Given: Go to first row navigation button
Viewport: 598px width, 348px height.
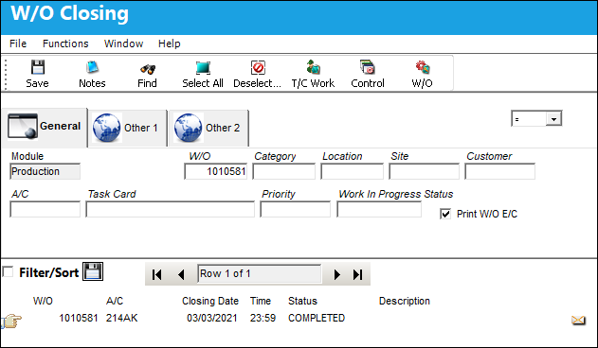Looking at the screenshot, I should (x=156, y=274).
